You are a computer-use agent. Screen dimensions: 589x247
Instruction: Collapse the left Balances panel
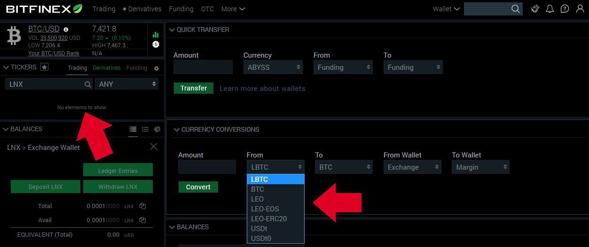(x=6, y=129)
